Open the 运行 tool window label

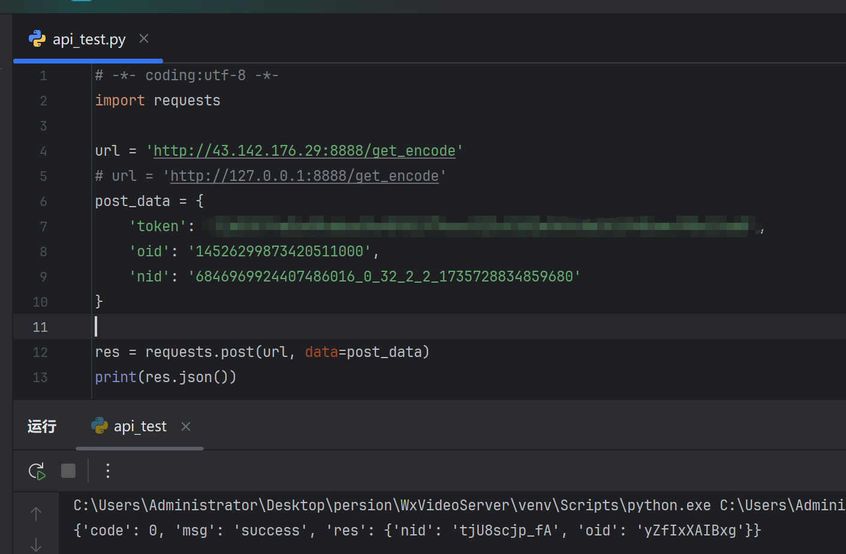(42, 426)
